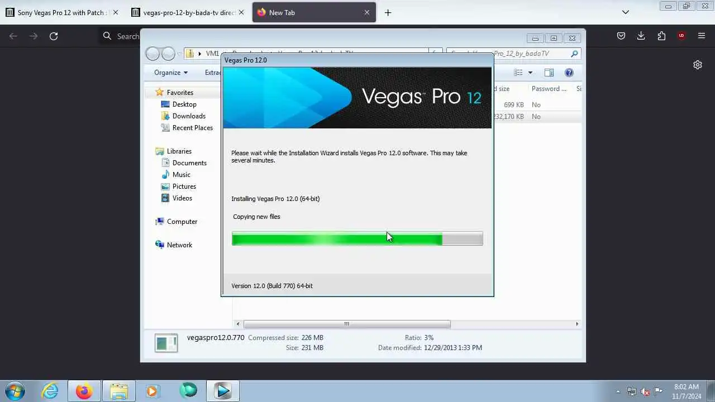
Task: Switch to Sony Vegas Pro 12 with Patch tab
Action: [62, 12]
